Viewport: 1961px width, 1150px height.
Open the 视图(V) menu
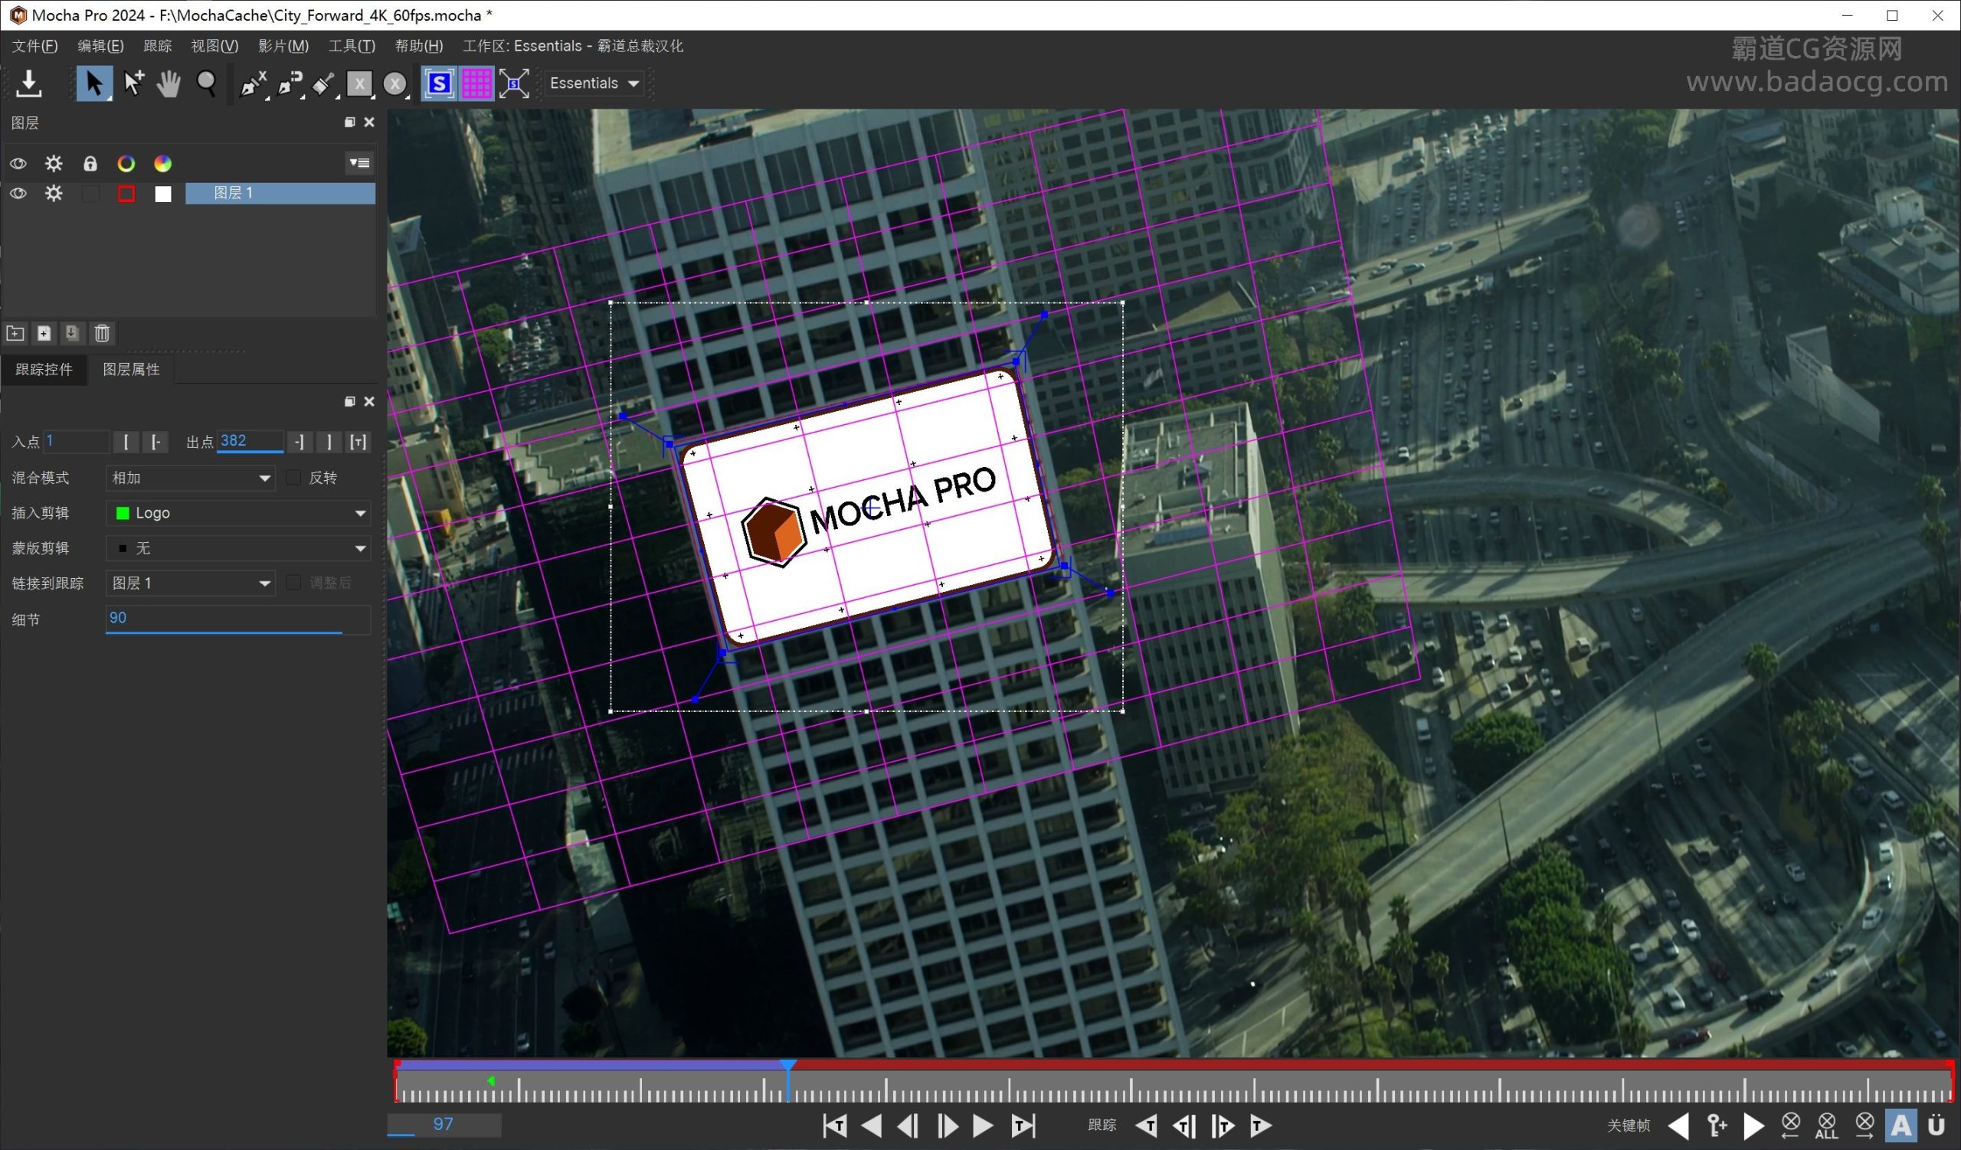[x=214, y=46]
